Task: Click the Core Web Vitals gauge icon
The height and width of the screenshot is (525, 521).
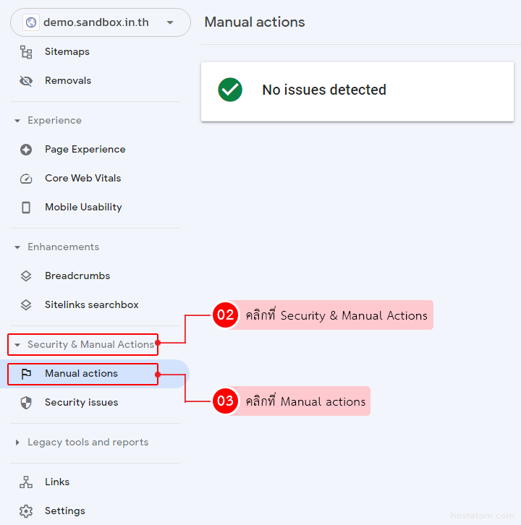Action: tap(26, 179)
